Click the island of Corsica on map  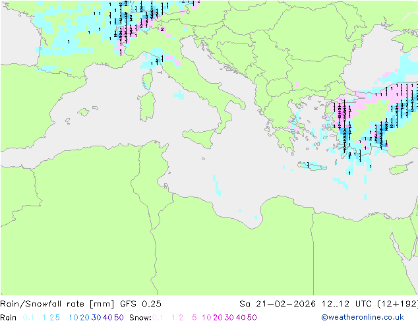(147, 79)
